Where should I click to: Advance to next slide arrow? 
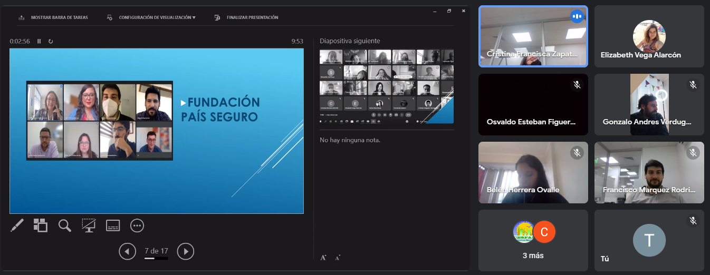coord(186,251)
